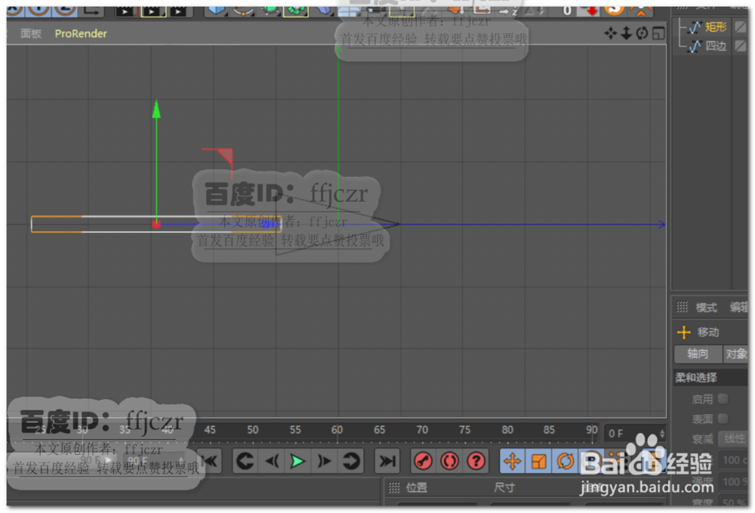Select the 矩形 spline object
The width and height of the screenshot is (755, 513).
pyautogui.click(x=715, y=27)
